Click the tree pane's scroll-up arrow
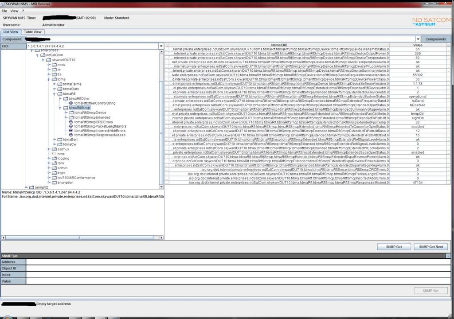The width and height of the screenshot is (454, 319). [161, 52]
